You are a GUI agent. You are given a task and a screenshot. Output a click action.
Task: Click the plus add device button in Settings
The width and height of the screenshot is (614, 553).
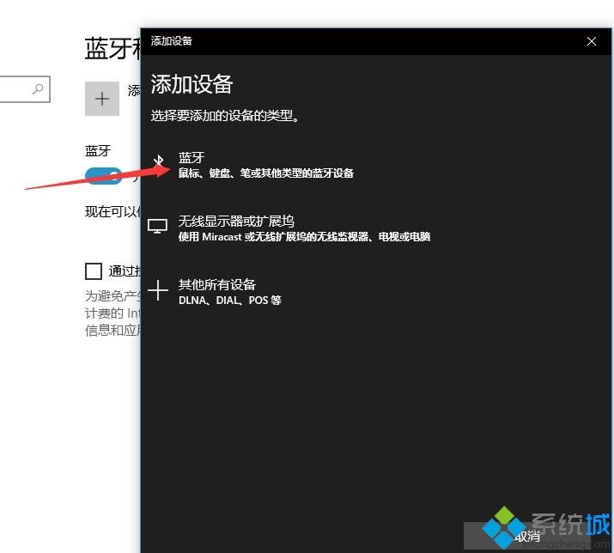pyautogui.click(x=102, y=99)
